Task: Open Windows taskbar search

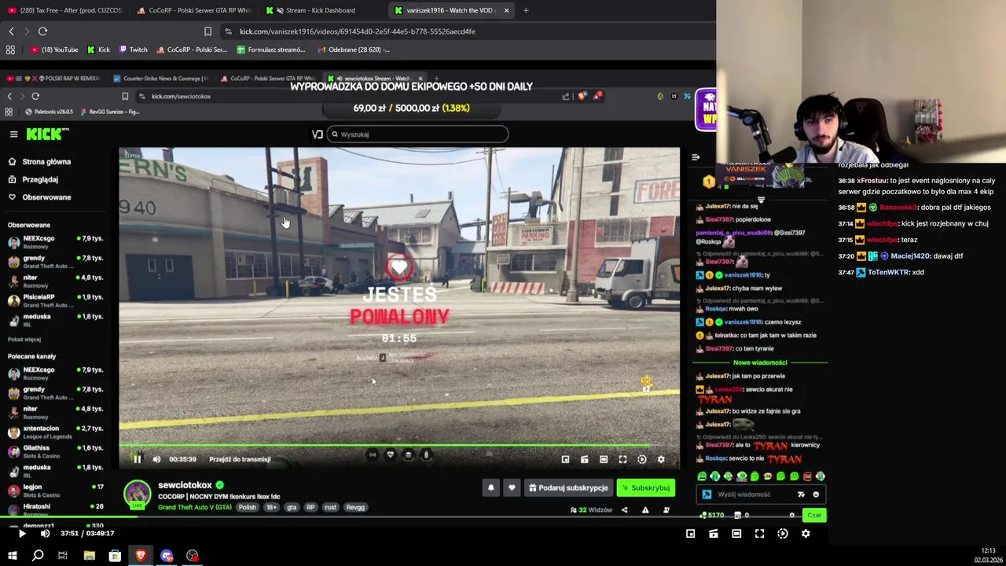Action: pos(38,556)
